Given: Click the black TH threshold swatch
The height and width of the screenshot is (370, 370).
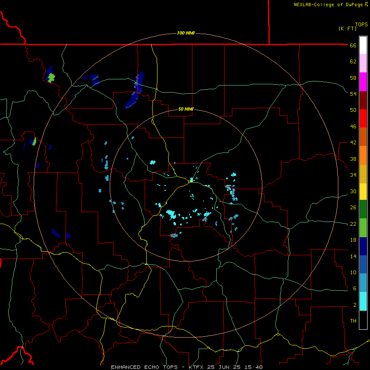Looking at the screenshot, I should 363,320.
